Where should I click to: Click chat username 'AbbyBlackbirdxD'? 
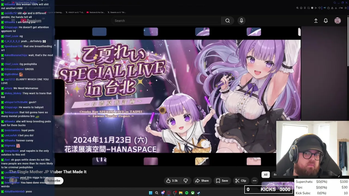coord(14,192)
